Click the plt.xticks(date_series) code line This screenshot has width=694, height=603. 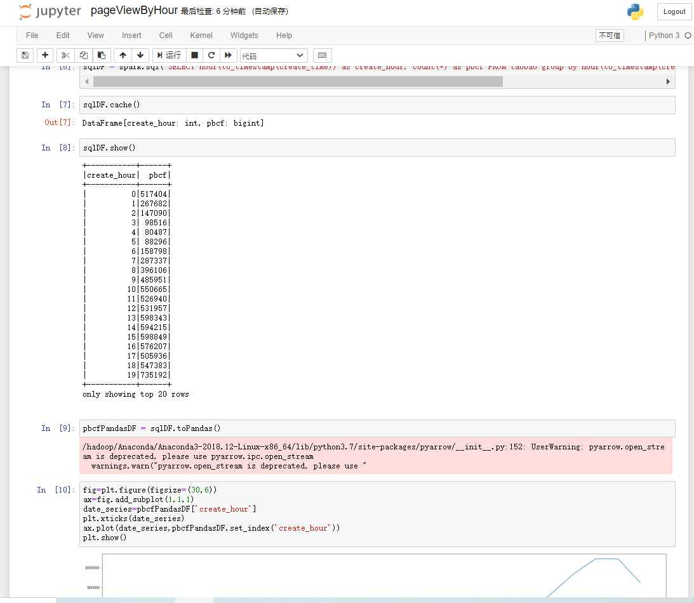coord(134,519)
